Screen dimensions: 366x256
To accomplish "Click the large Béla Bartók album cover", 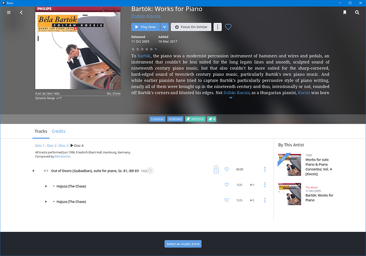I will point(78,48).
